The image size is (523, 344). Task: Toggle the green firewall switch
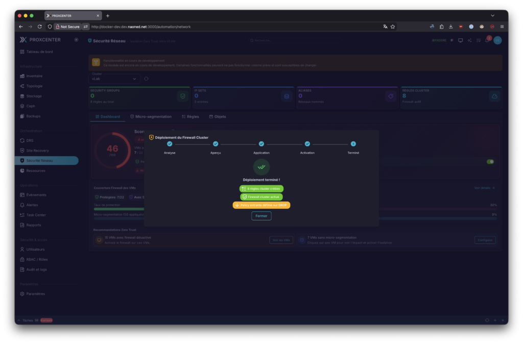pos(490,162)
